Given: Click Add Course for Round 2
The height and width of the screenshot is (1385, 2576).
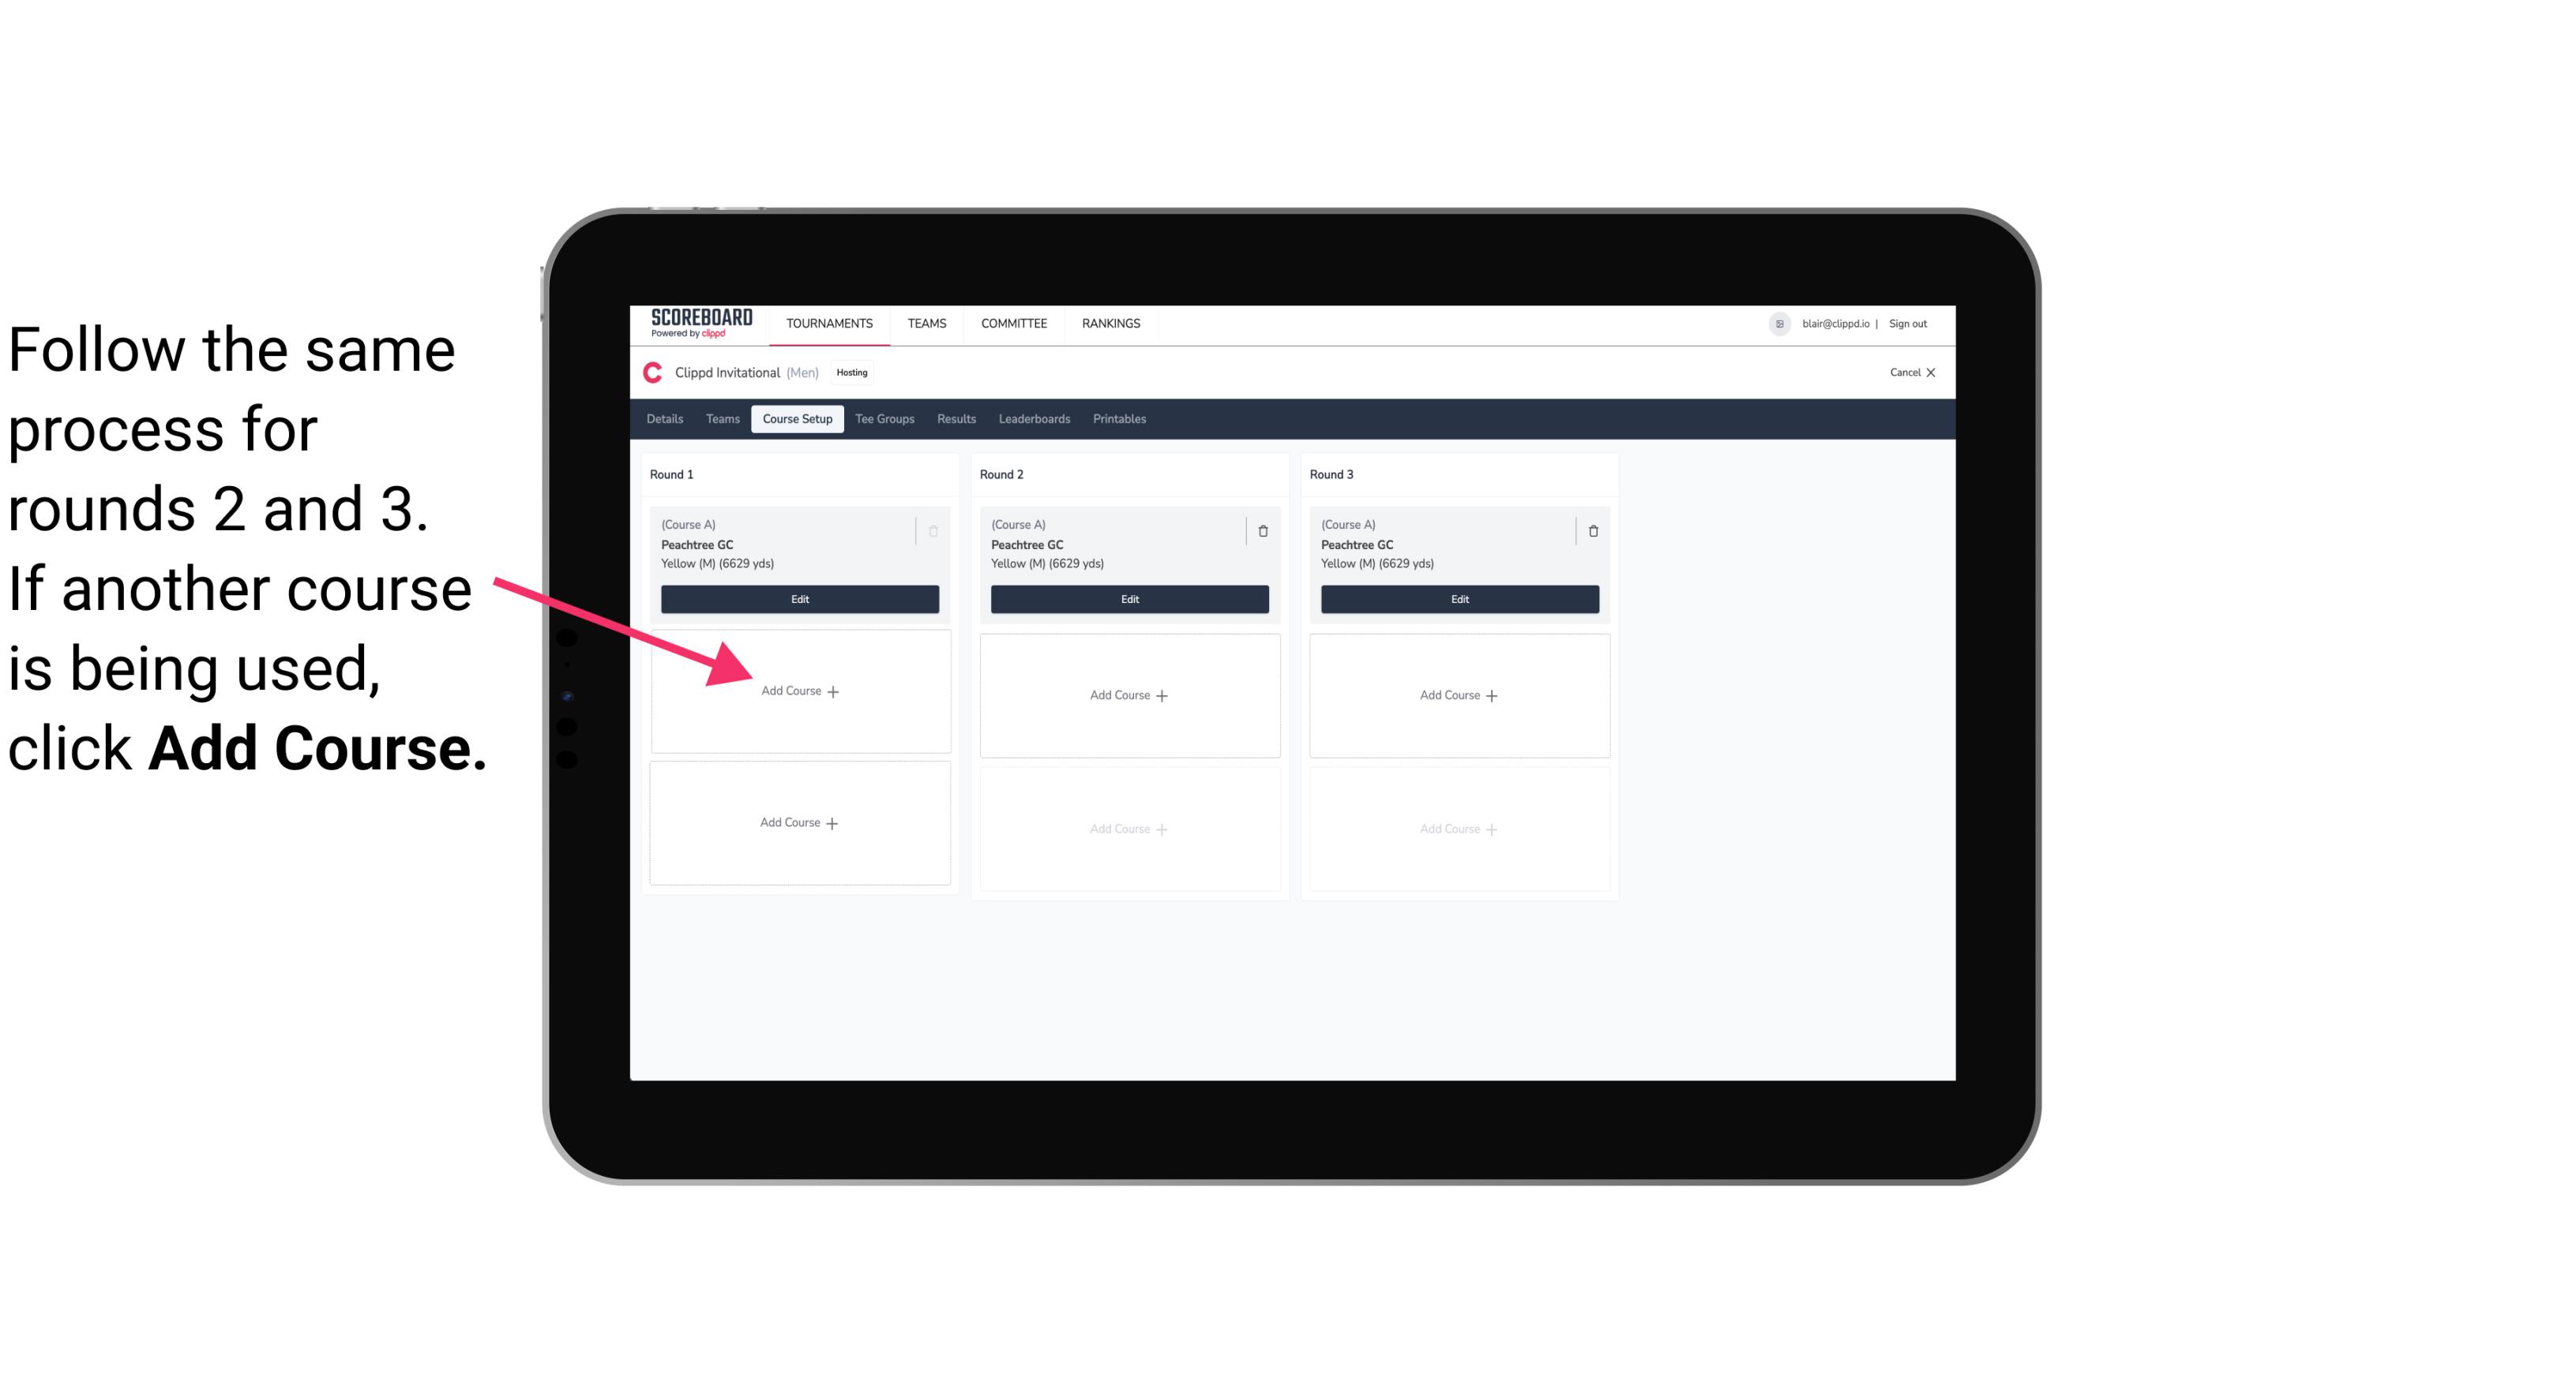Looking at the screenshot, I should pos(1126,694).
